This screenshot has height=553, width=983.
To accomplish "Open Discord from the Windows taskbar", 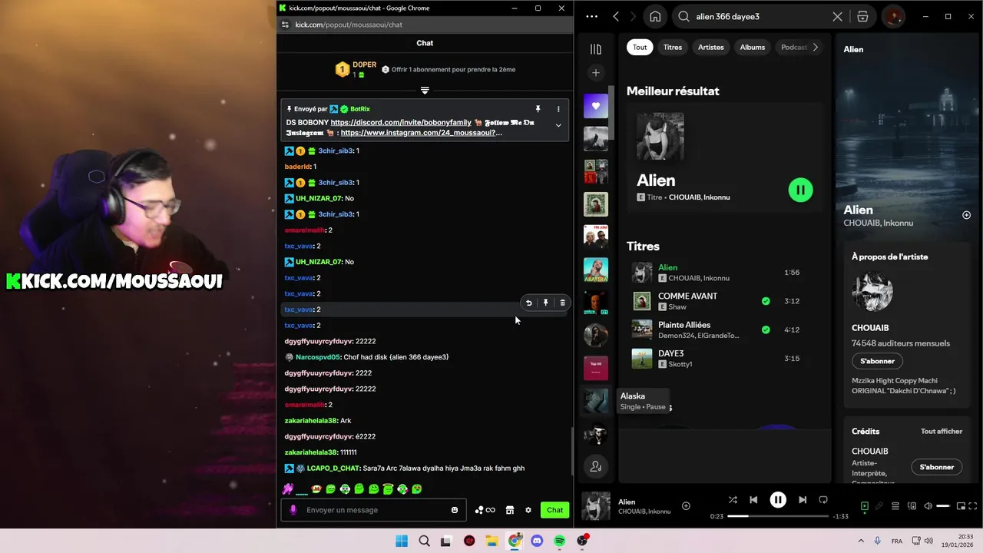I will click(537, 541).
